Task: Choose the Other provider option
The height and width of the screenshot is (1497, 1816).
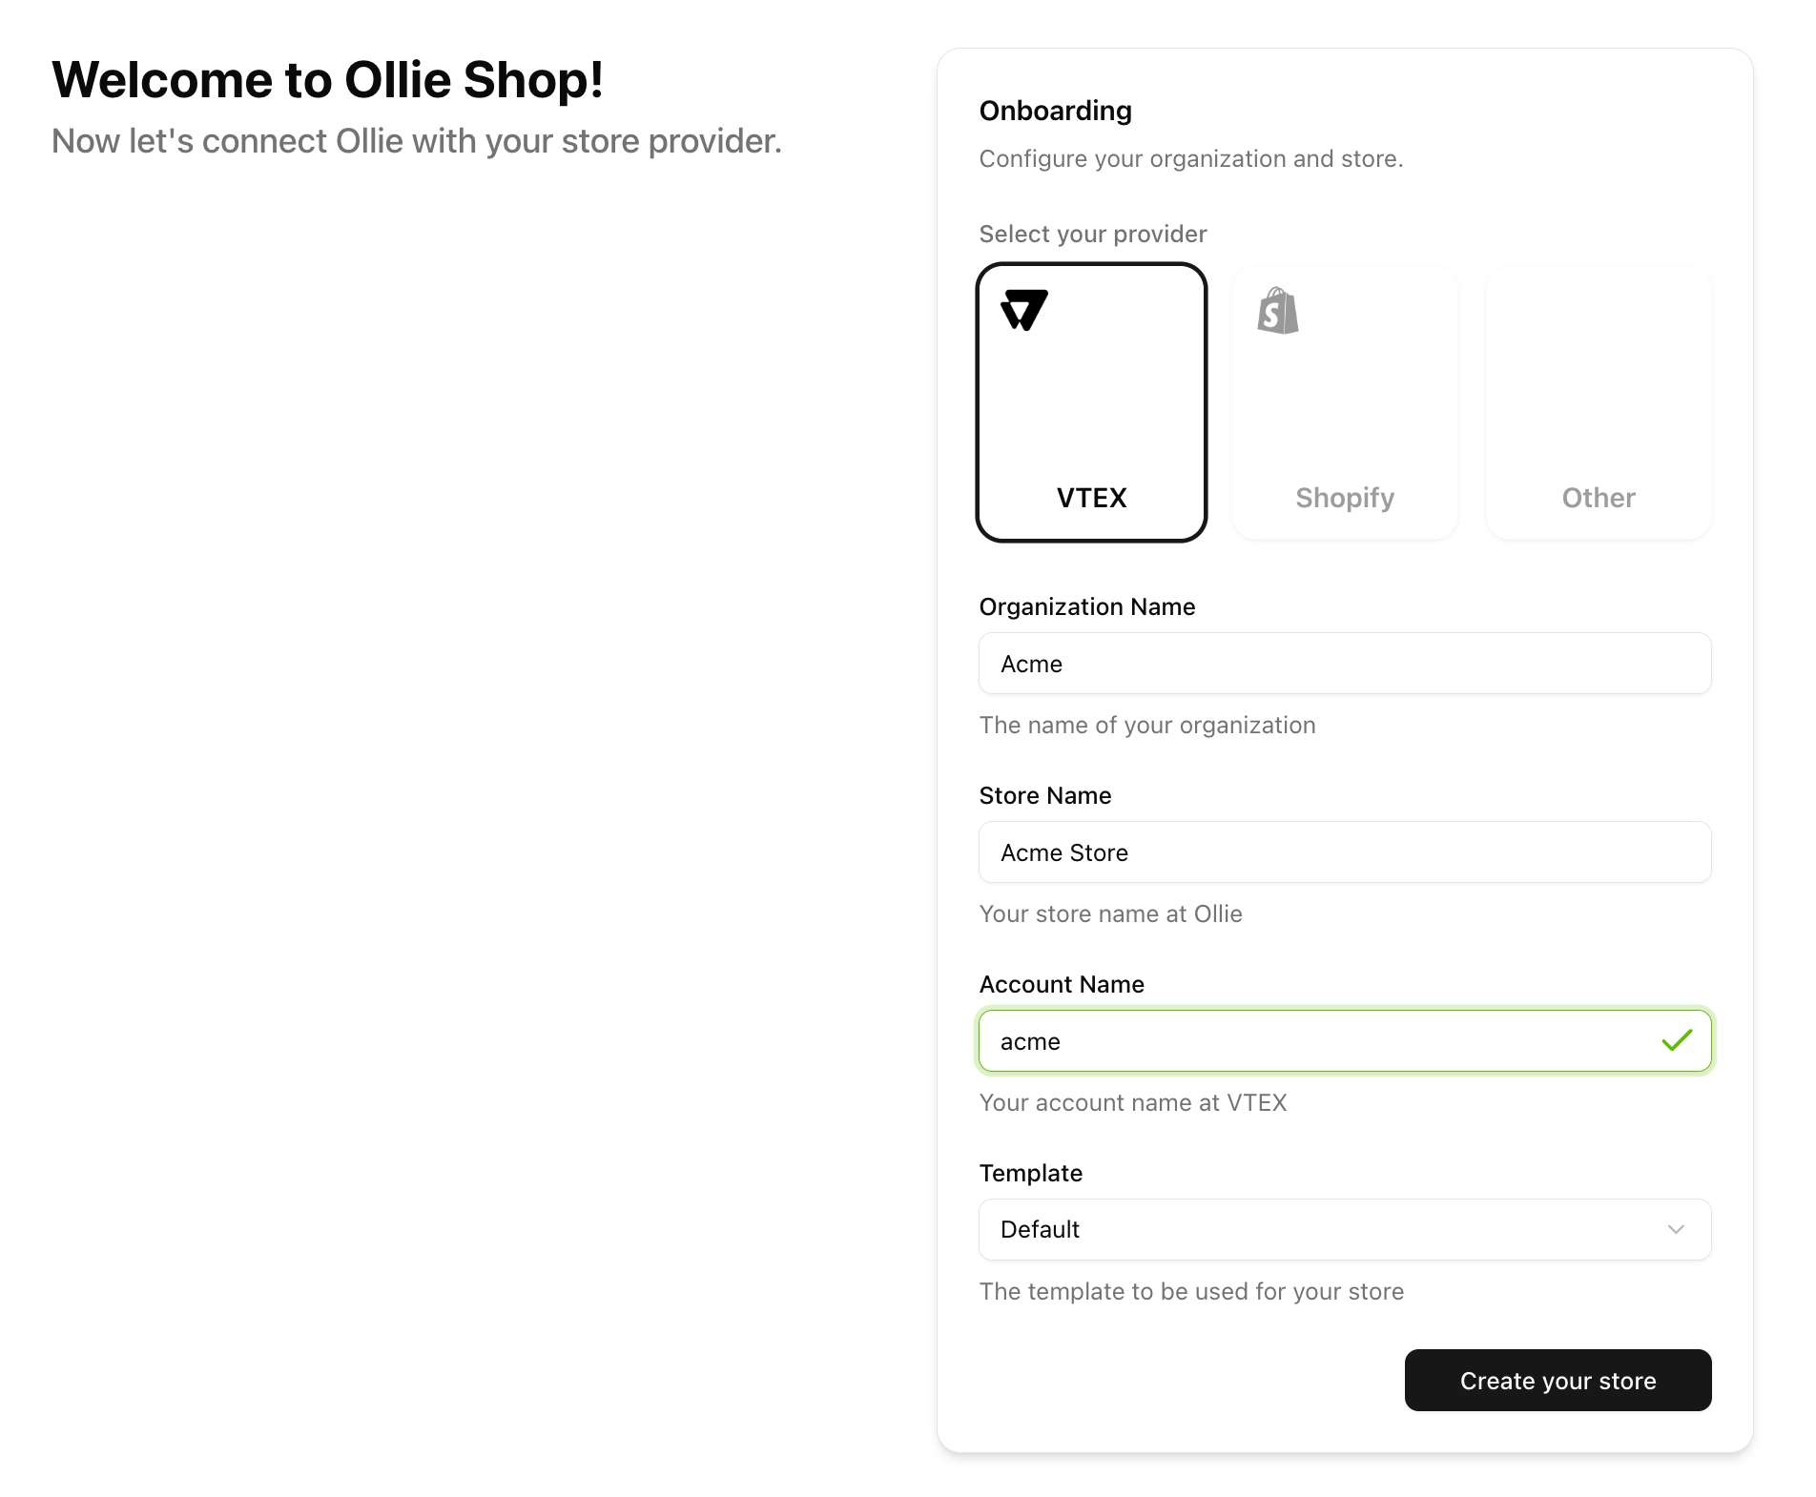Action: coord(1599,402)
